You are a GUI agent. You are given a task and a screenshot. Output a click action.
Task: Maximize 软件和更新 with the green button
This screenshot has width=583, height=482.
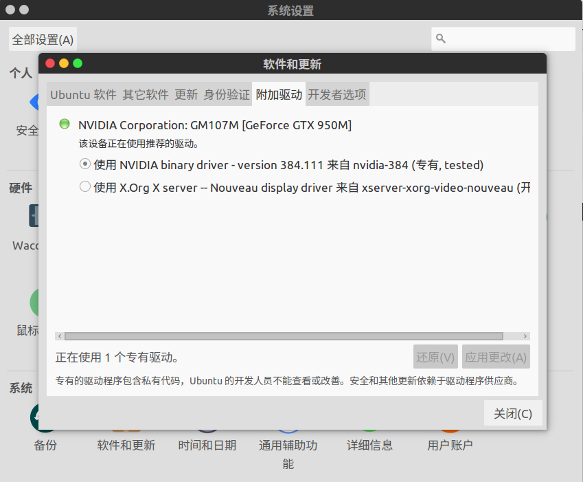tap(78, 63)
